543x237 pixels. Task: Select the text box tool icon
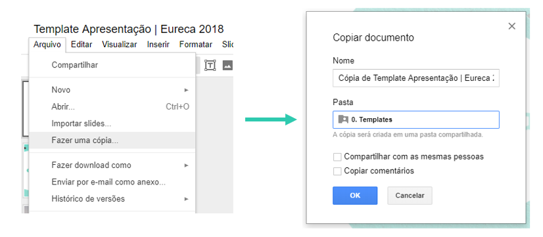coord(210,65)
